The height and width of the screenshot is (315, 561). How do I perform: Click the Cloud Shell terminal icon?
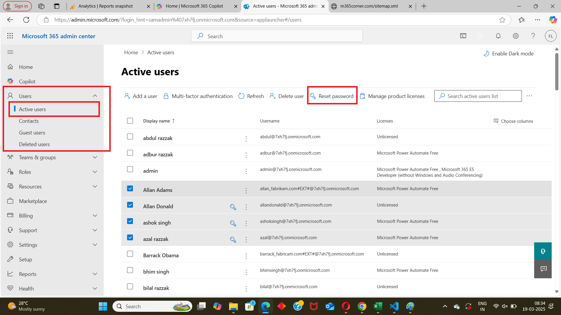pyautogui.click(x=463, y=36)
